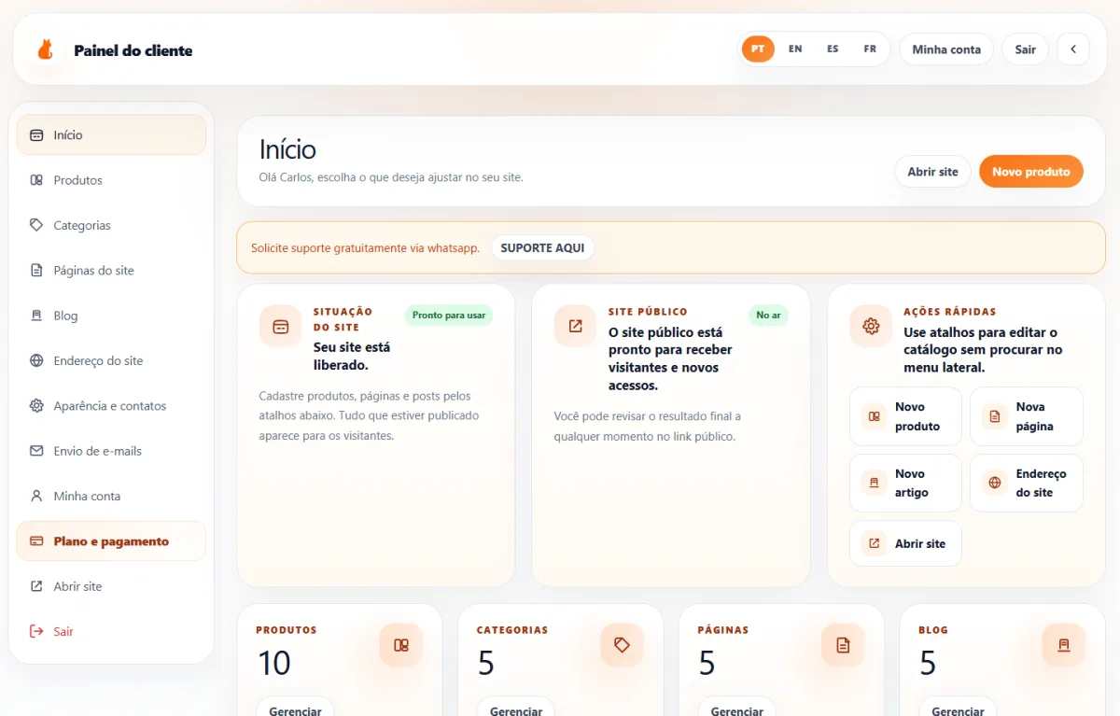Click the Minha conta button in header
This screenshot has width=1120, height=716.
tap(946, 49)
